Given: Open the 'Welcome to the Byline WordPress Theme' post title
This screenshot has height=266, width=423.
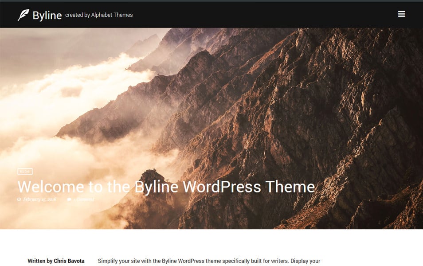Looking at the screenshot, I should tap(166, 187).
